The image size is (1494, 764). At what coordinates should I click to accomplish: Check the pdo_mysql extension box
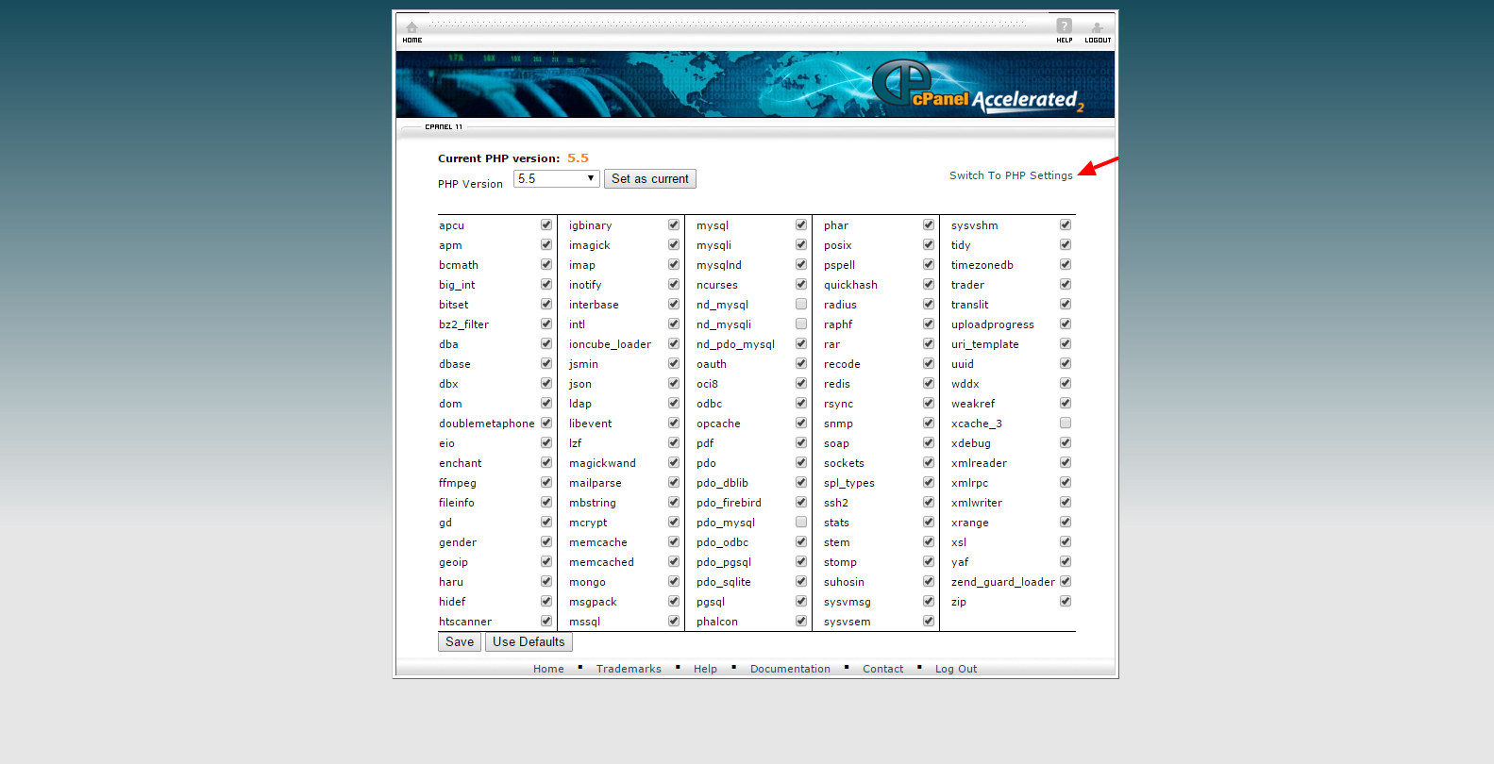[801, 523]
